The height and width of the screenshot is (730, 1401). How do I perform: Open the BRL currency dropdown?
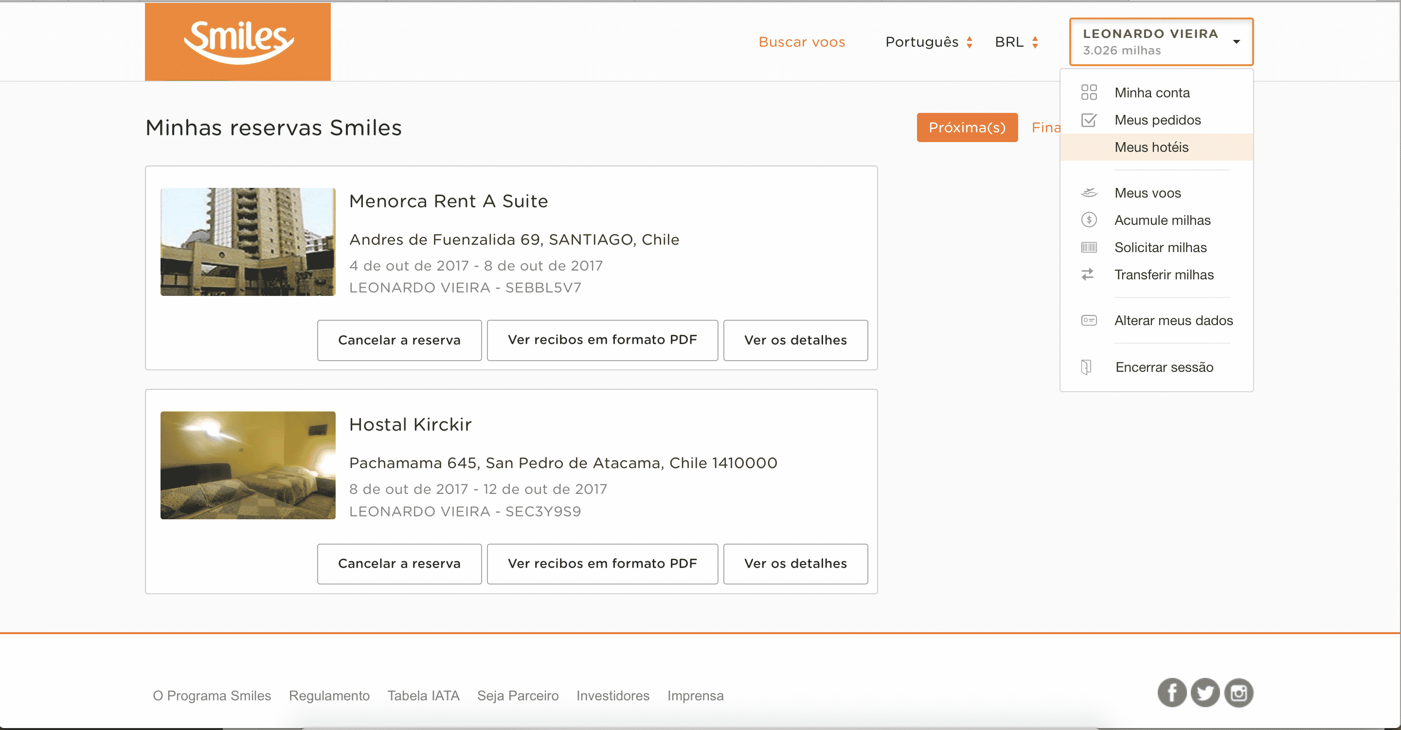click(x=1017, y=42)
